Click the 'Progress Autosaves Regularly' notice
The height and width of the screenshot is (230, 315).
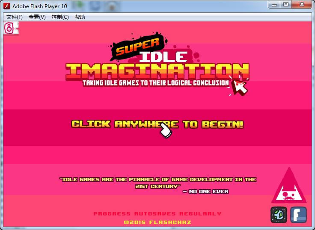click(x=157, y=213)
